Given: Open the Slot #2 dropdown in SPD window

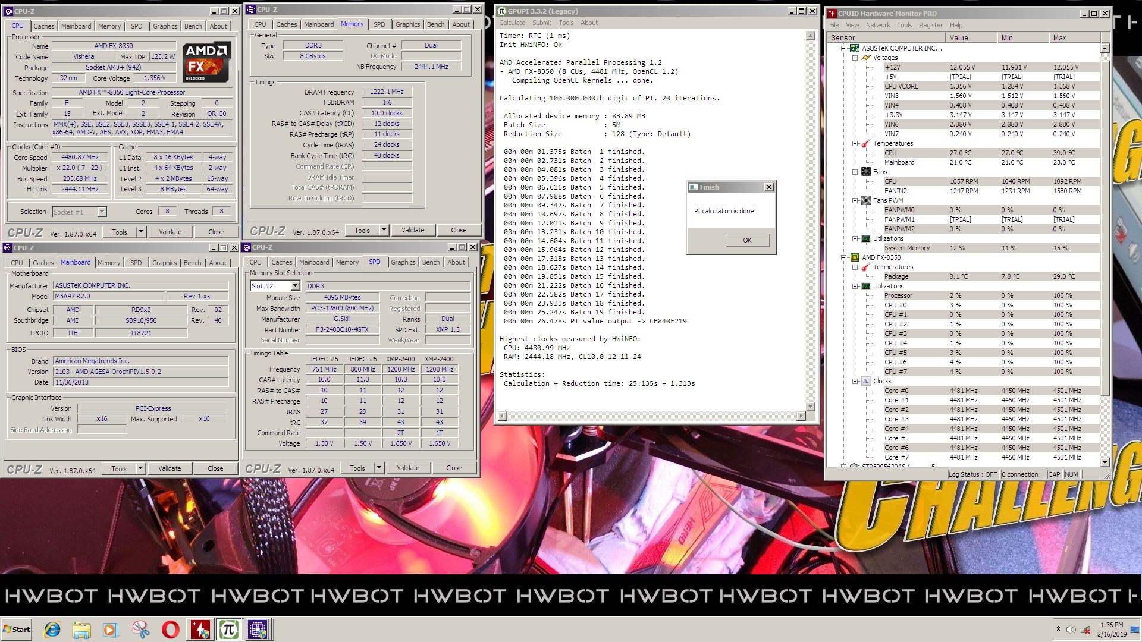Looking at the screenshot, I should pos(295,286).
